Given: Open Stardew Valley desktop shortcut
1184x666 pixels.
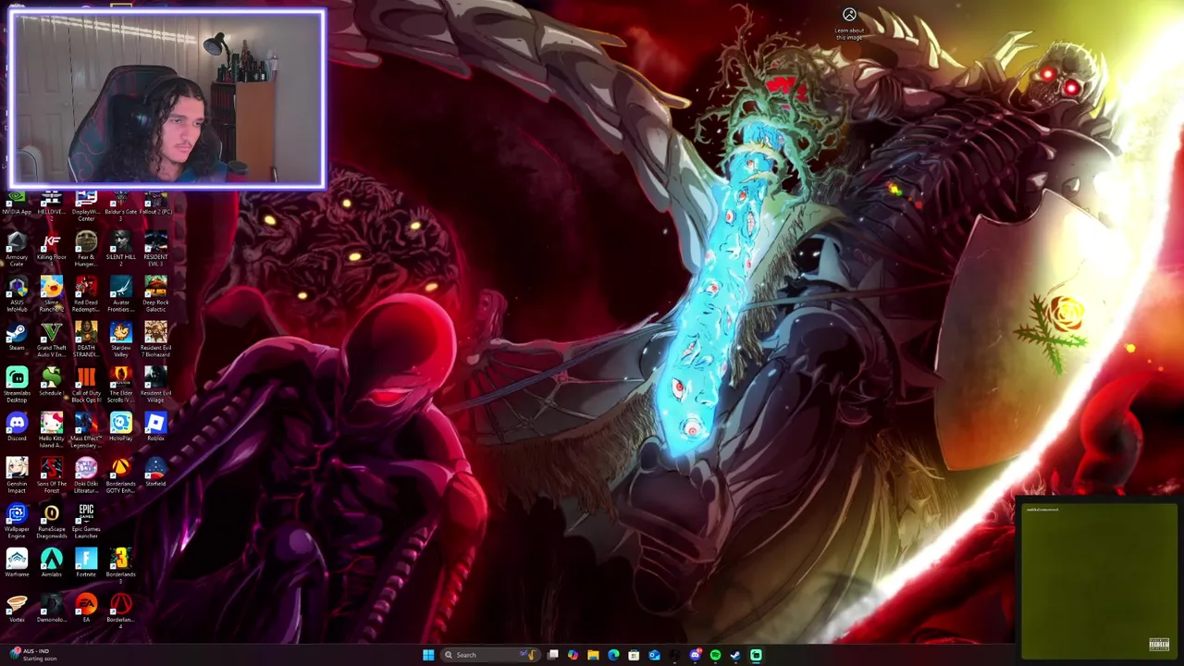Looking at the screenshot, I should click(120, 339).
